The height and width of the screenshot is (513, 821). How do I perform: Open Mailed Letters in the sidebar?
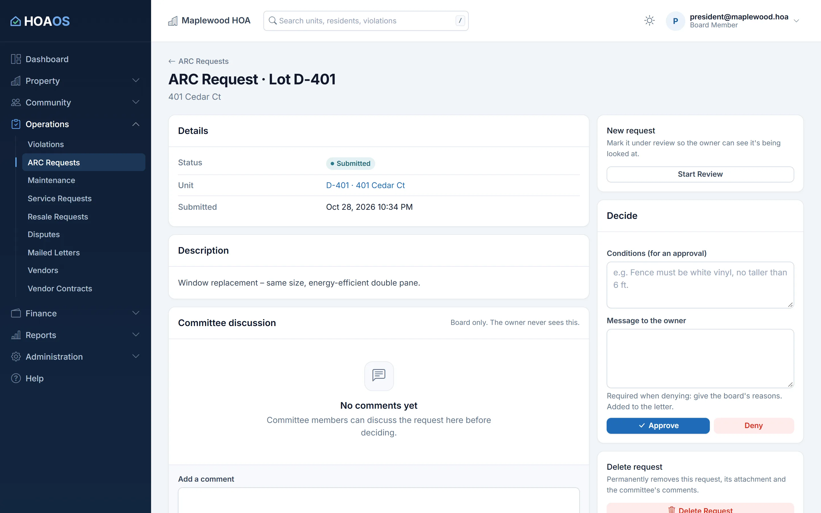pos(84,253)
